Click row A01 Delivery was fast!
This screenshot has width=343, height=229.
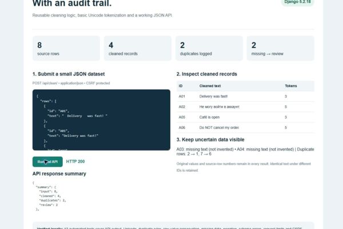(245, 96)
